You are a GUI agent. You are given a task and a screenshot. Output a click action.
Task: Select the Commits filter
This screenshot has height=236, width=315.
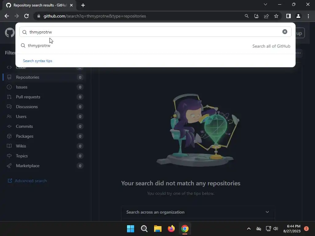click(45, 126)
